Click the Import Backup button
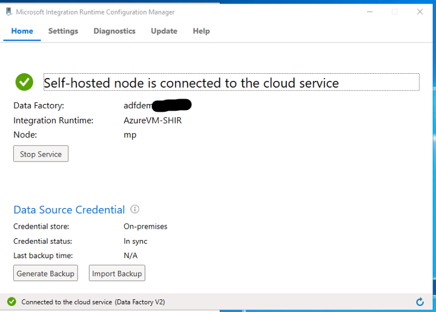The height and width of the screenshot is (312, 436). coord(117,273)
